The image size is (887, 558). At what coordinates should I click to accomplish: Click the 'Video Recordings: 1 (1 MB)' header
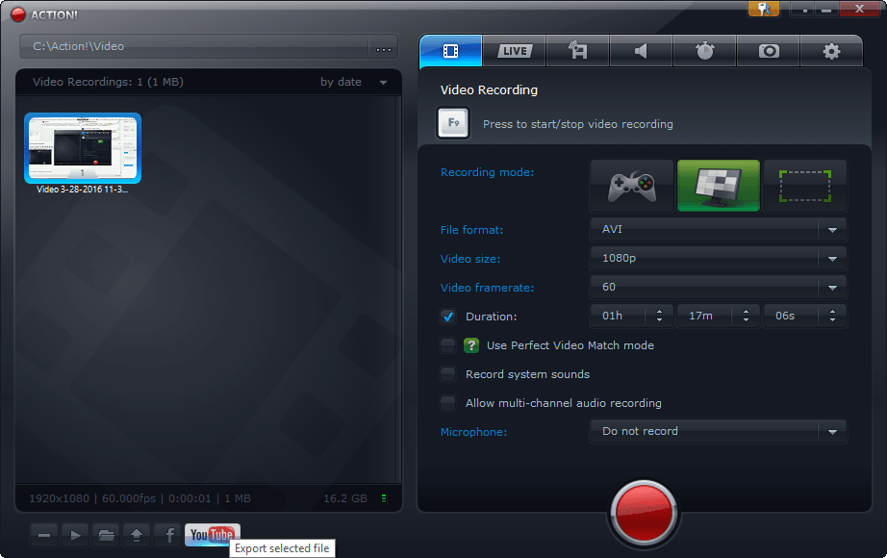click(x=108, y=82)
